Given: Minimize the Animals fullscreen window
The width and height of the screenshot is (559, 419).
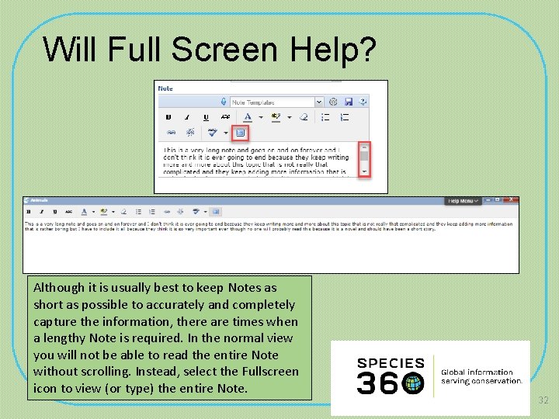Looking at the screenshot, I should coord(488,200).
